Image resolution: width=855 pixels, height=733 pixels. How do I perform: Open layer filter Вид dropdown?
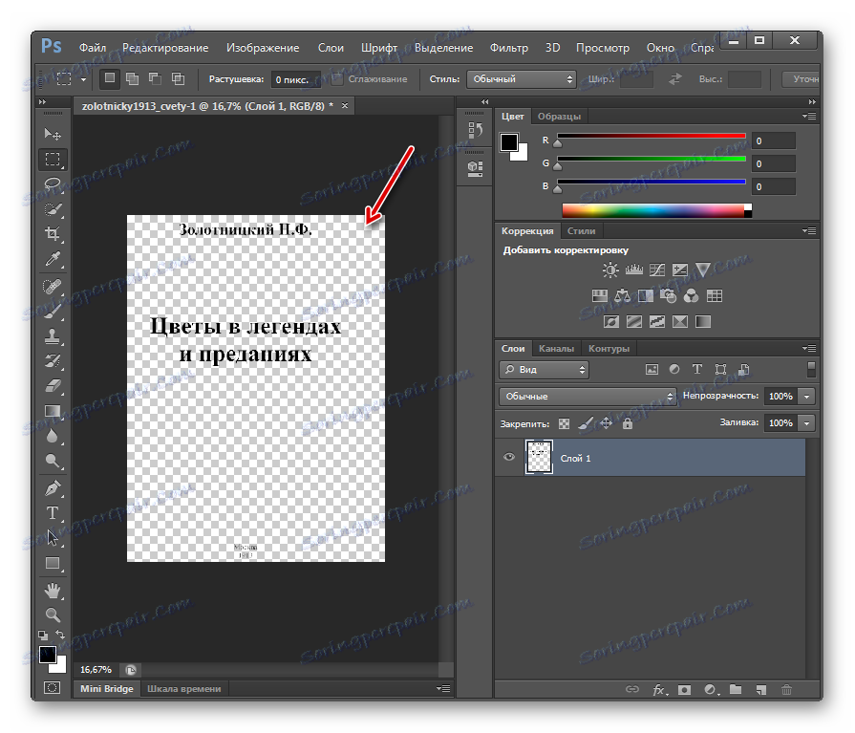(545, 370)
